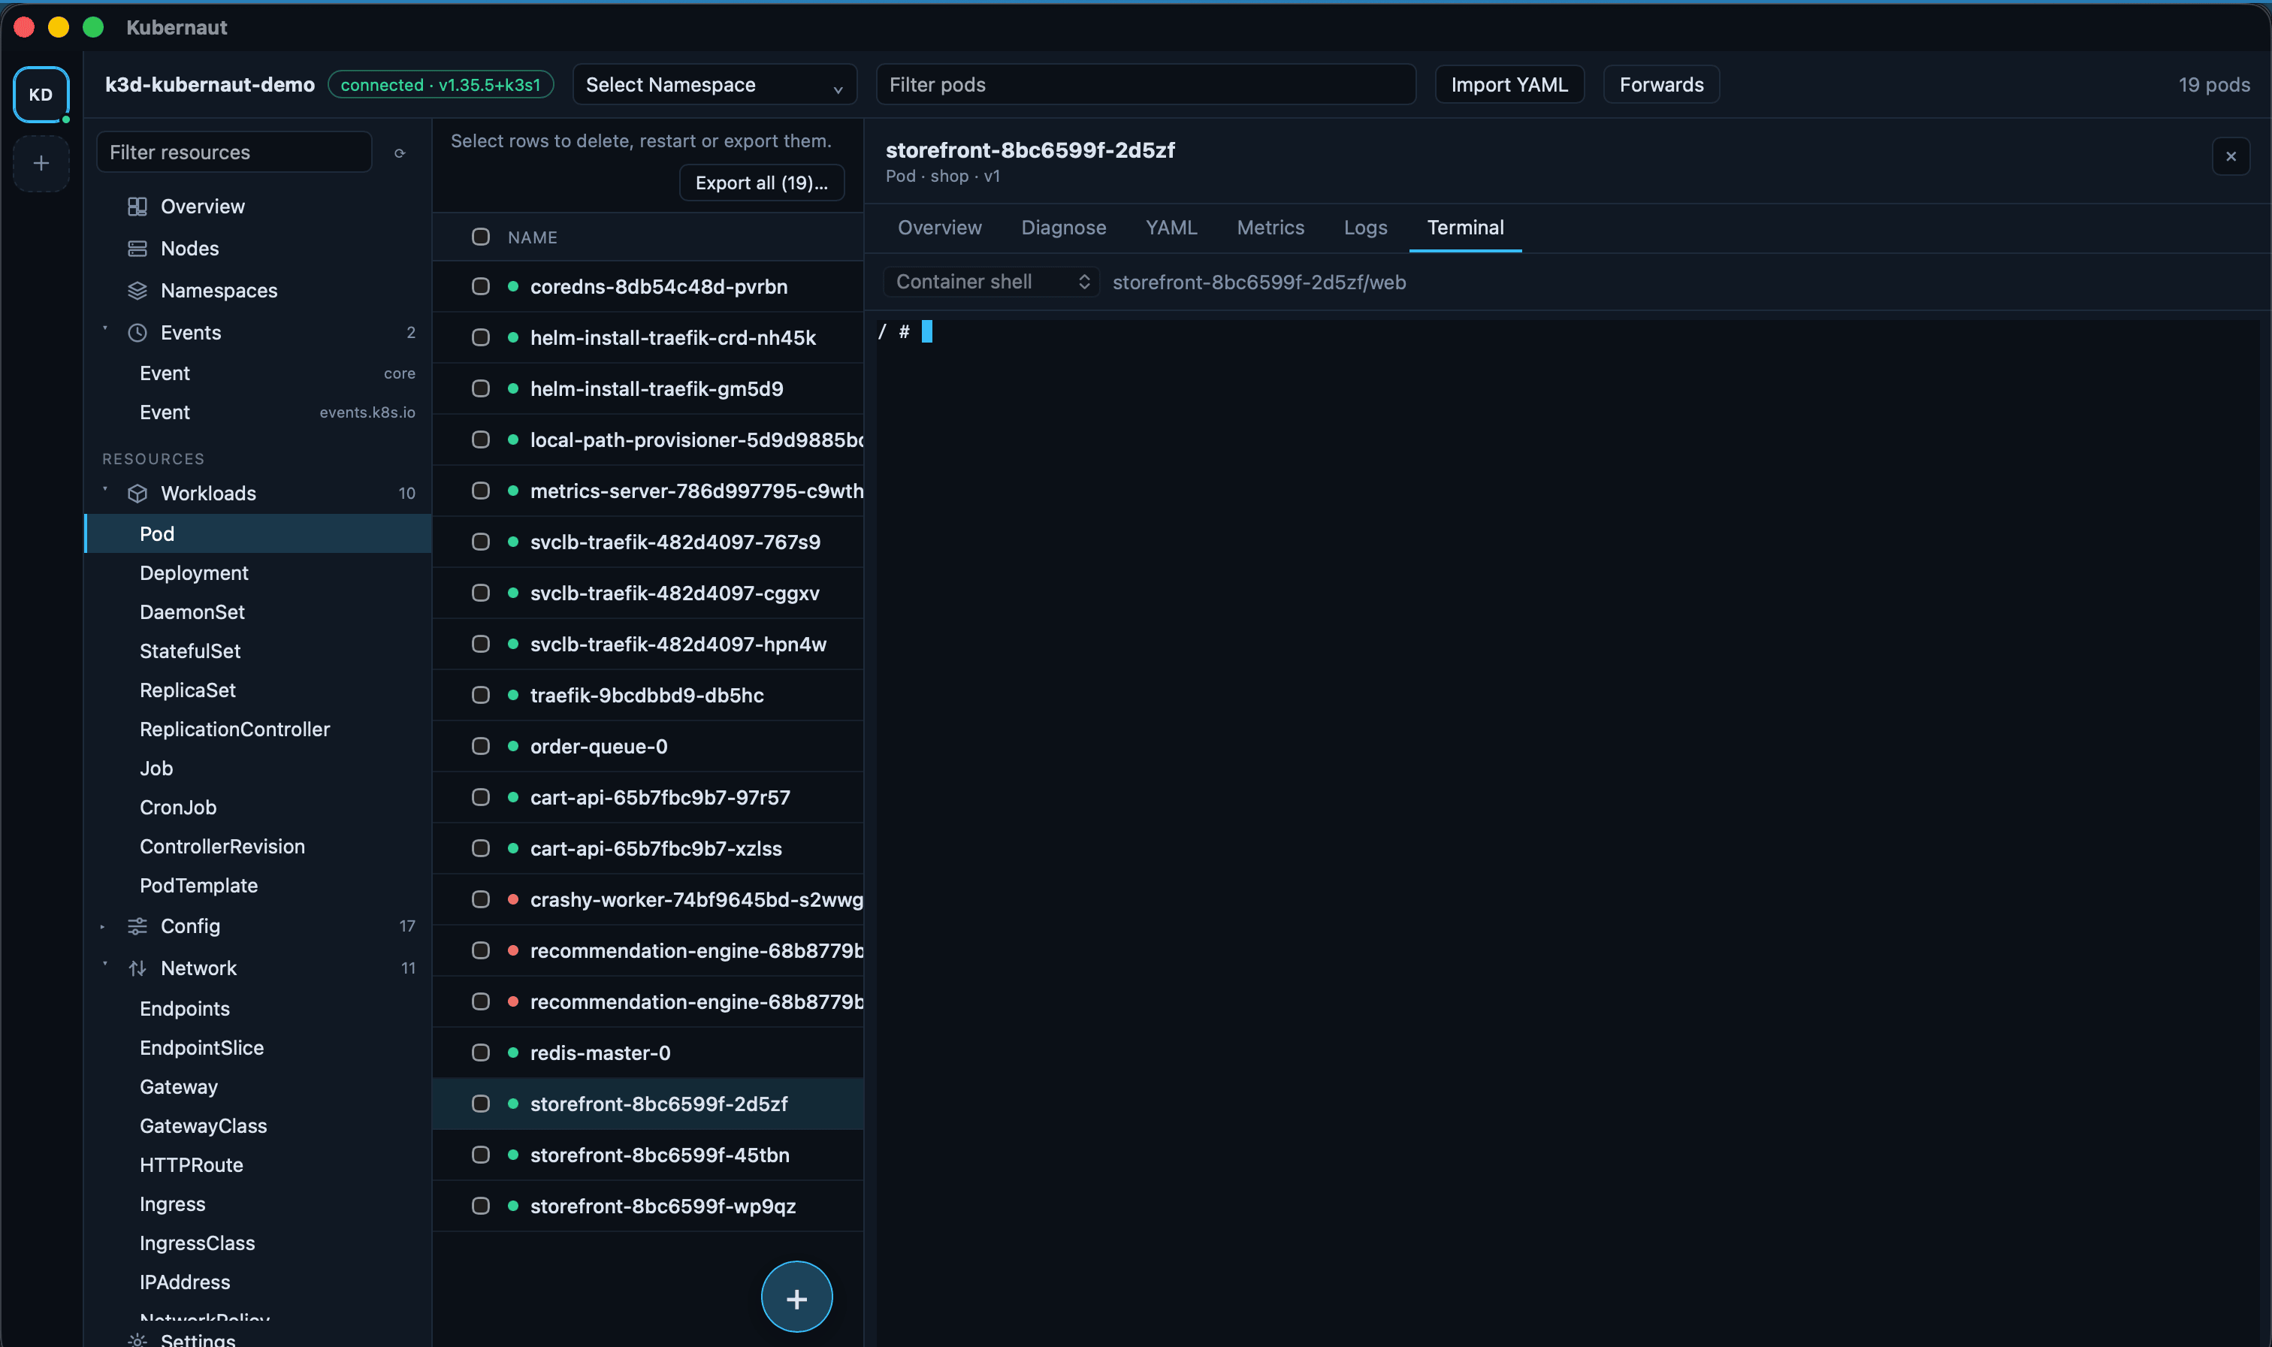Image resolution: width=2272 pixels, height=1347 pixels.
Task: Open Select Namespace dropdown
Action: (715, 84)
